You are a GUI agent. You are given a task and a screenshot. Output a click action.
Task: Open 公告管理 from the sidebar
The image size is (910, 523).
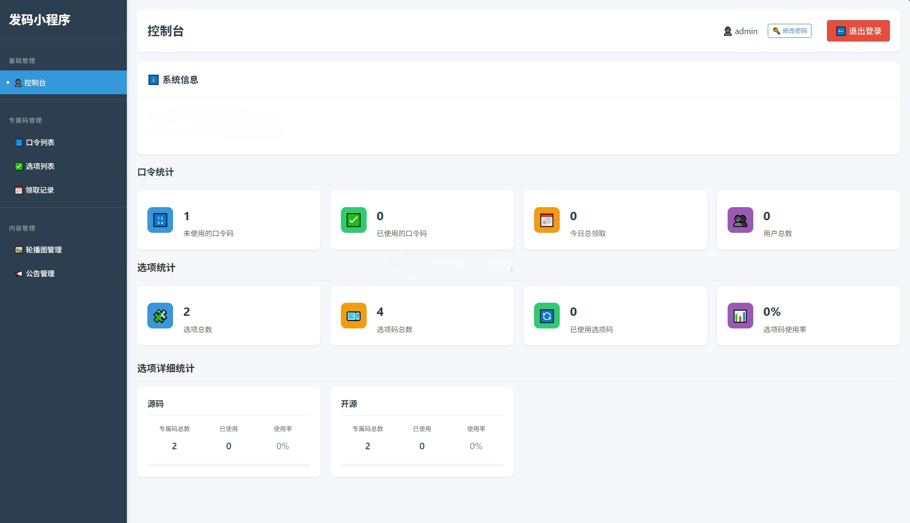pos(40,274)
